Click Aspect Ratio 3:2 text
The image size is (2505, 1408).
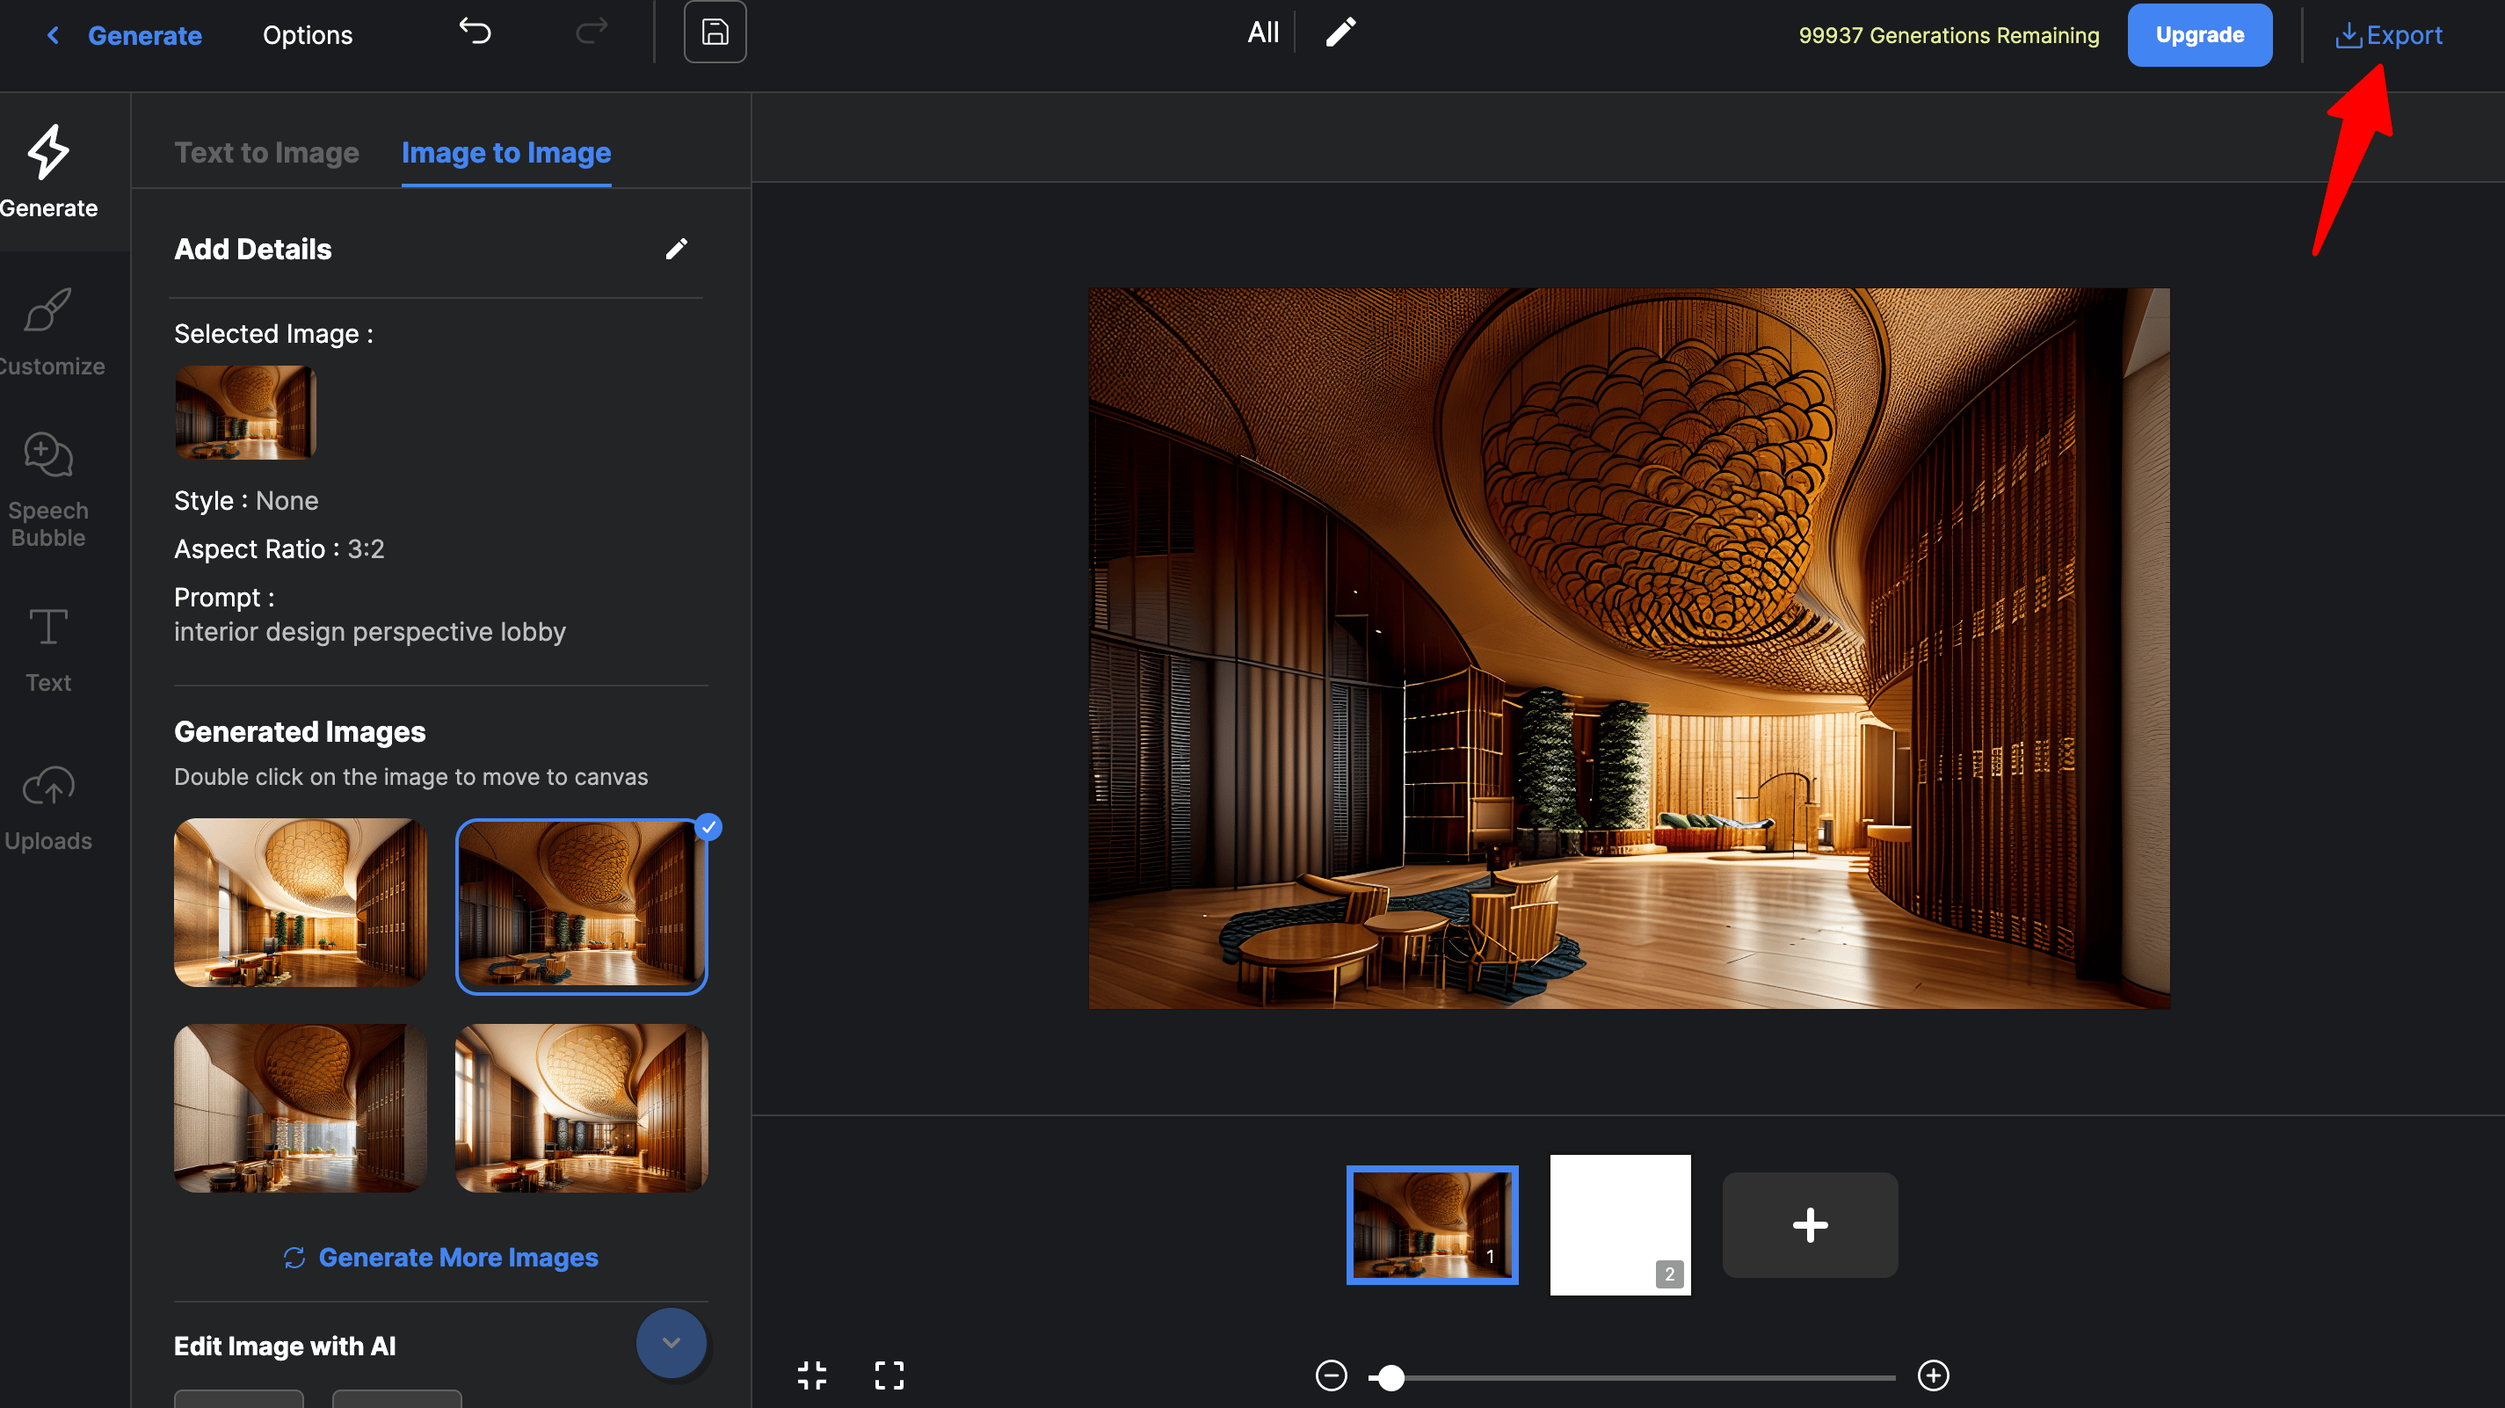[280, 549]
